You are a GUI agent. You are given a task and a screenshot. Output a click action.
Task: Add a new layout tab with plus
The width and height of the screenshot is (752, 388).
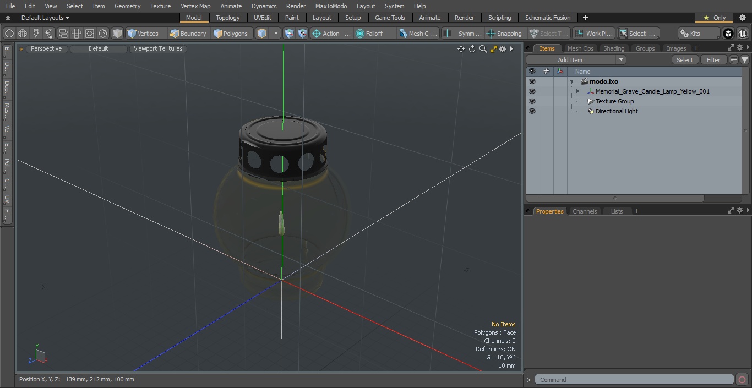pyautogui.click(x=586, y=18)
